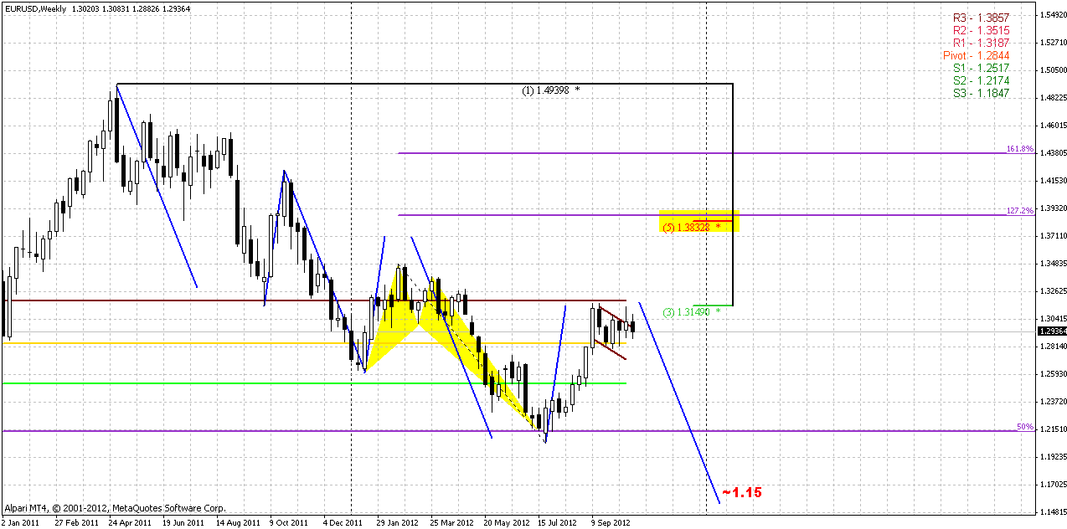Viewport: 1067px width, 529px height.
Task: Click the 50% Fibonacci level label
Action: (1025, 427)
